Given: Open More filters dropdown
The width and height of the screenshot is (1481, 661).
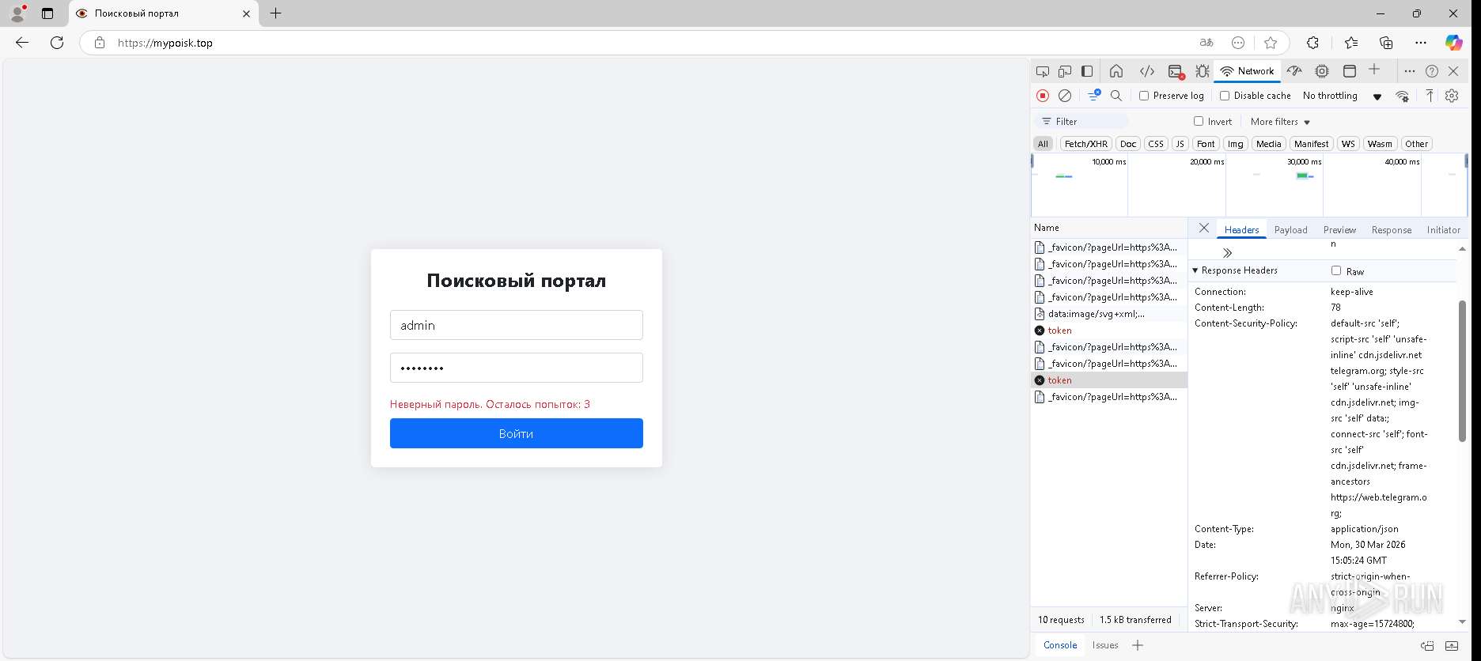Looking at the screenshot, I should click(1280, 122).
